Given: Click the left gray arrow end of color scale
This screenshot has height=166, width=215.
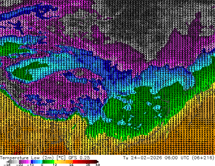Looking at the screenshot, I should 8,162.
